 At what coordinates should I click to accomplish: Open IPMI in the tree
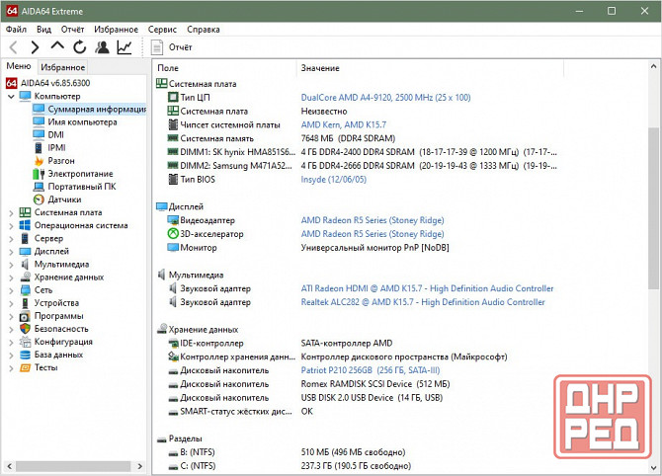56,148
